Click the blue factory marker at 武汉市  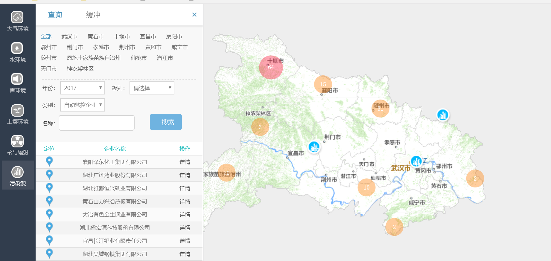click(416, 161)
